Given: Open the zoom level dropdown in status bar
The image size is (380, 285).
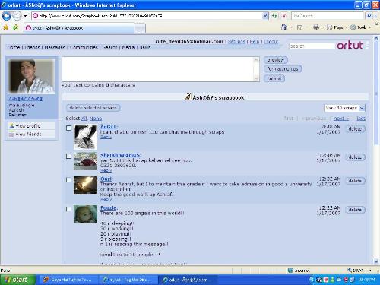Looking at the screenshot, I should tap(370, 271).
